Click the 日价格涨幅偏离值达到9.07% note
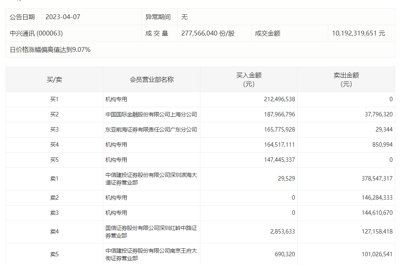Viewport: 400px width, 265px height. pyautogui.click(x=50, y=49)
